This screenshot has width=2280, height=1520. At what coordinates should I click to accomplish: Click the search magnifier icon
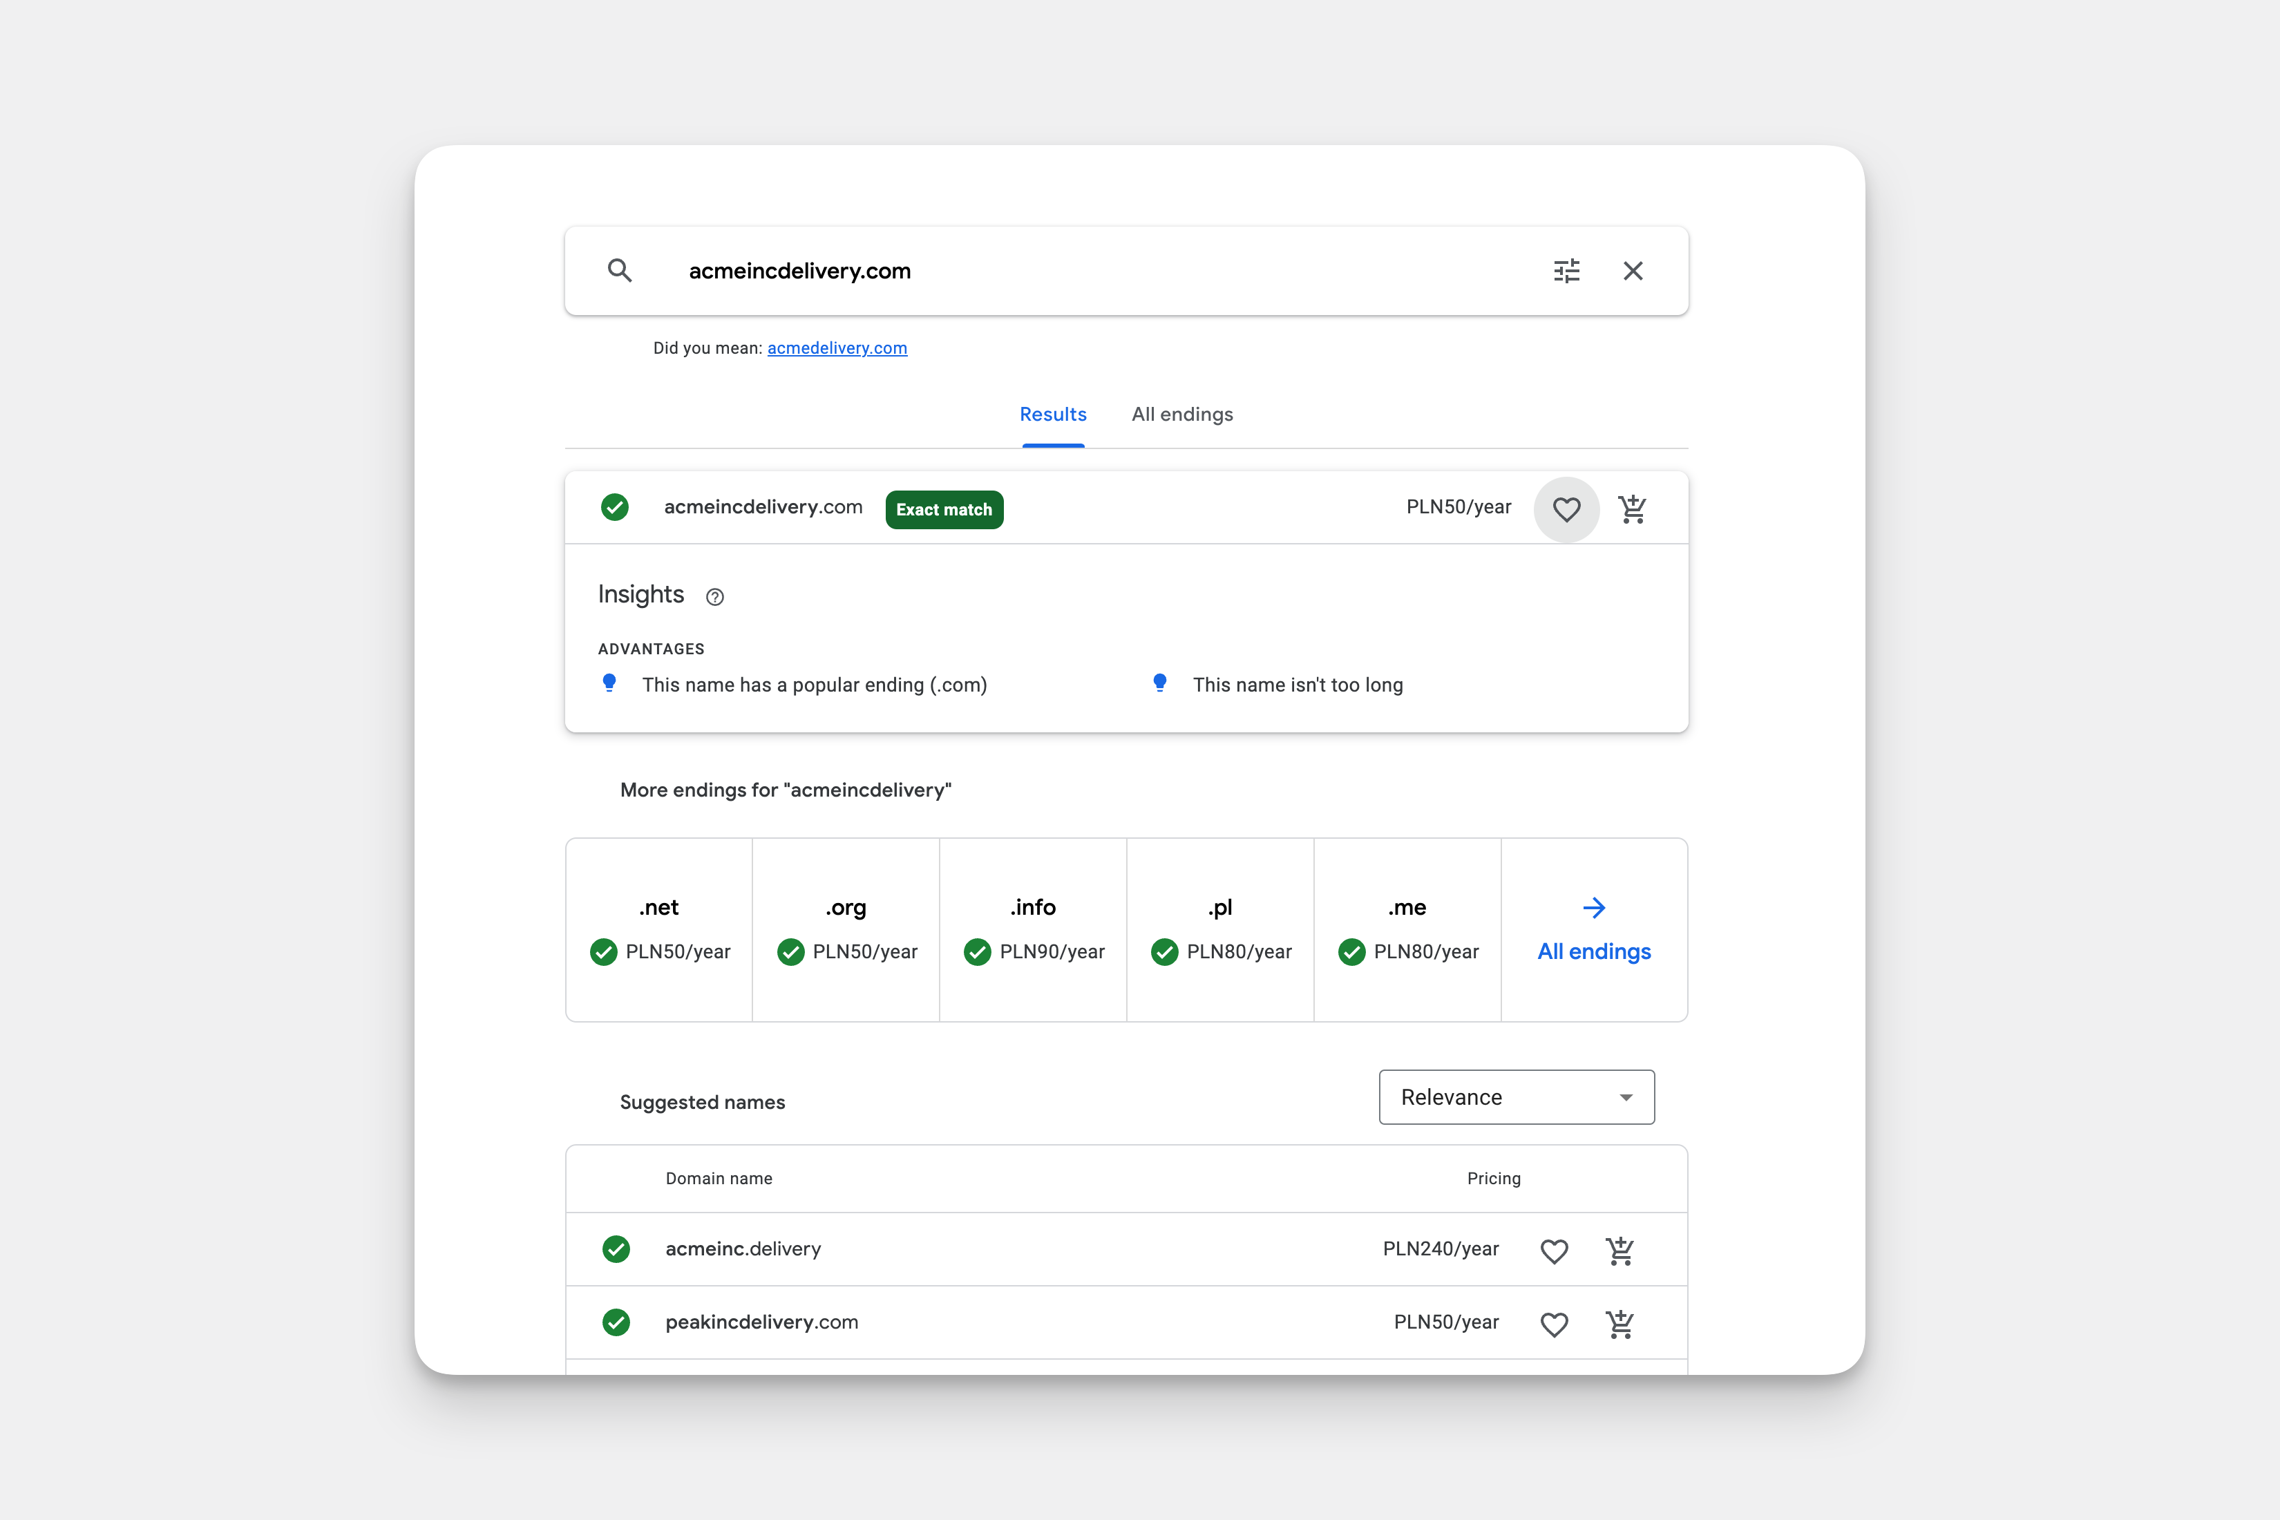620,270
